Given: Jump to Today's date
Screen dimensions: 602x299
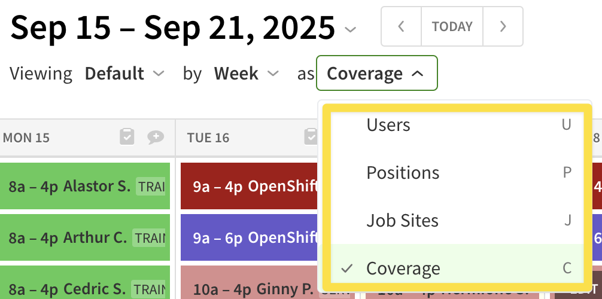Looking at the screenshot, I should pyautogui.click(x=452, y=26).
